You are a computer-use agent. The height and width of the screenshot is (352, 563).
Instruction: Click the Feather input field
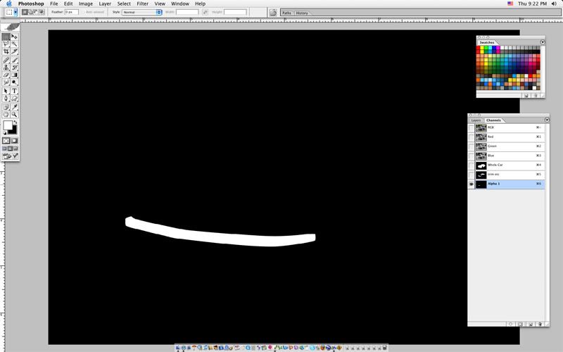coord(71,12)
